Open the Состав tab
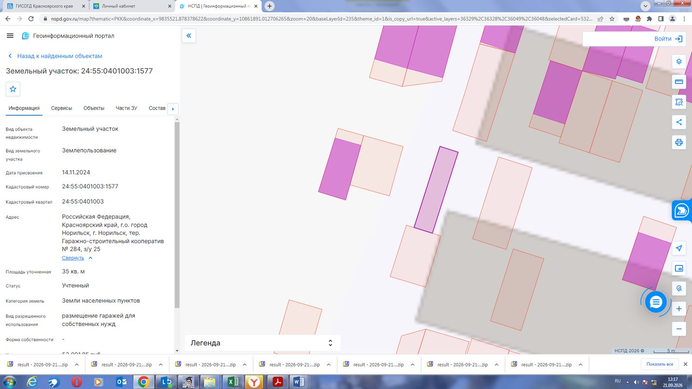692x389 pixels. (x=157, y=108)
